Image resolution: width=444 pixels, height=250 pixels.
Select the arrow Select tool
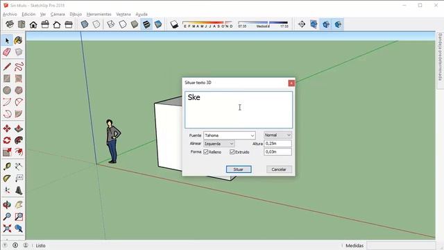pos(7,41)
